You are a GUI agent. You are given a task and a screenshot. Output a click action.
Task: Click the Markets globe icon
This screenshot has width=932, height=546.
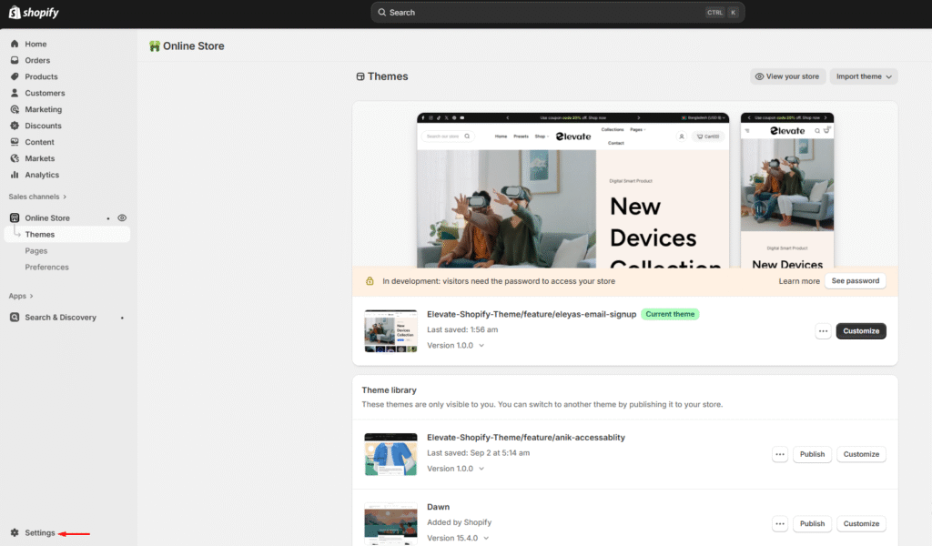click(x=15, y=158)
